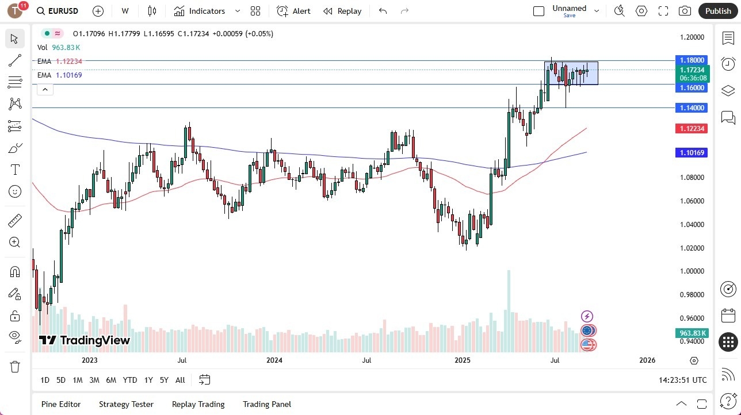Open the Alerts panel clock icon

(728, 64)
